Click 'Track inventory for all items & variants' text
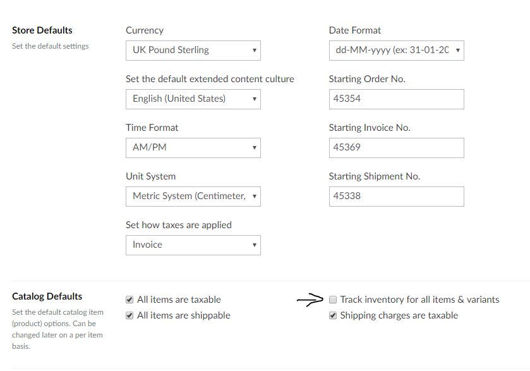The image size is (530, 371). coord(420,300)
